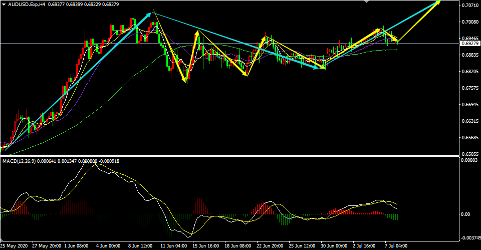Click the 25 May 2020 date label
This screenshot has width=481, height=250.
14,246
